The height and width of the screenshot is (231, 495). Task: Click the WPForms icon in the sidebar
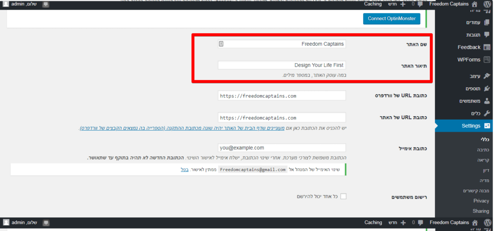point(487,60)
